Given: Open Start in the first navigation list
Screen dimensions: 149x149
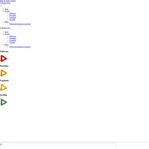Looking at the screenshot, I should click(x=6, y=9).
